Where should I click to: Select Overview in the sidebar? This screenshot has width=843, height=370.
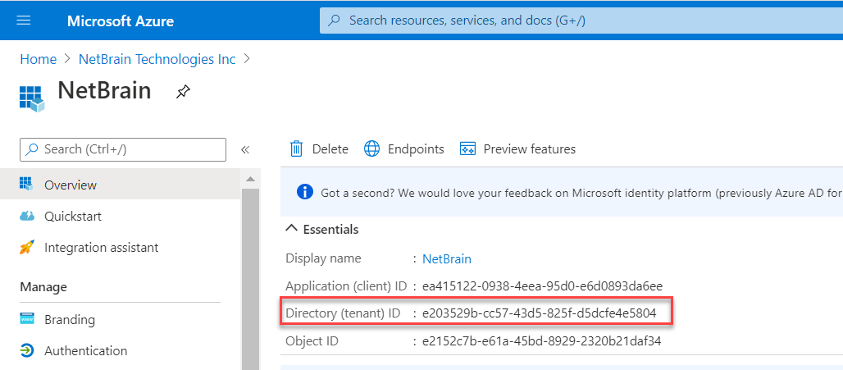(x=71, y=185)
